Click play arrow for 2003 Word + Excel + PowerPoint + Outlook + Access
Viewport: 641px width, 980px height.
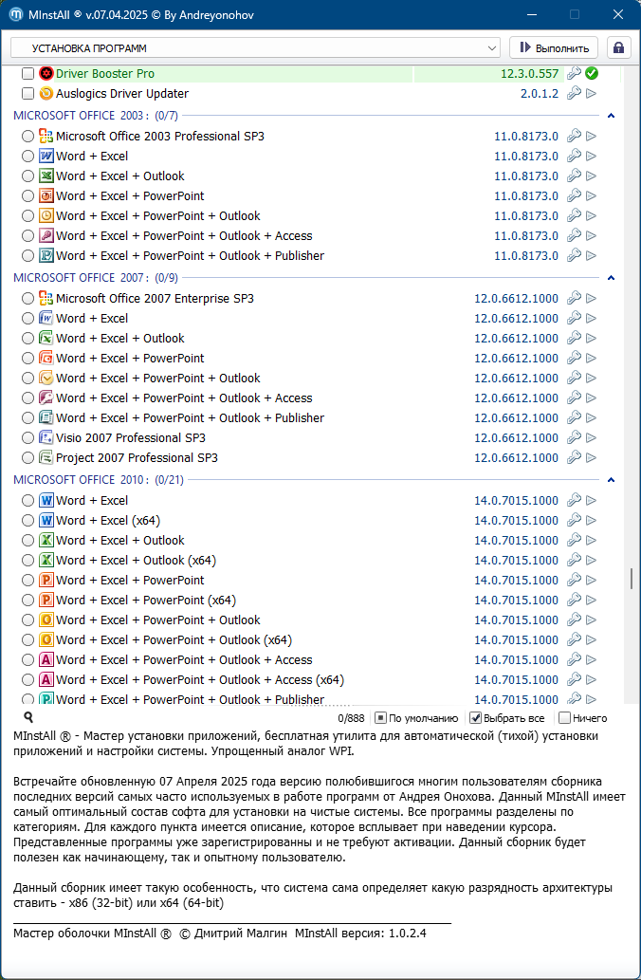click(591, 236)
